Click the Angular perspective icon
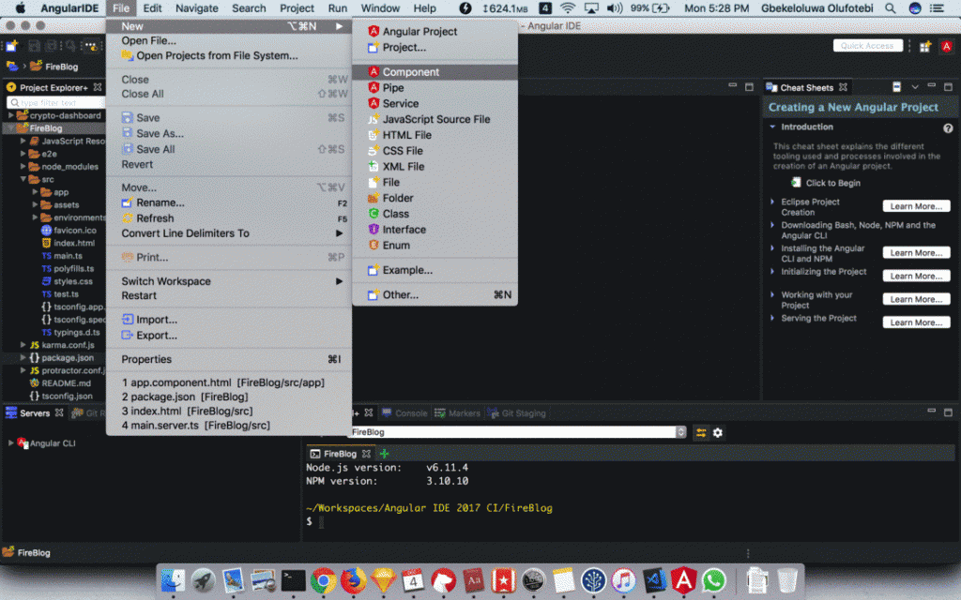 click(946, 47)
